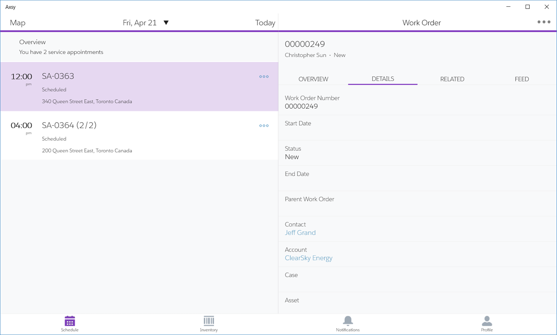This screenshot has height=335, width=557.
Task: Open Notifications via the bell icon
Action: tap(348, 322)
